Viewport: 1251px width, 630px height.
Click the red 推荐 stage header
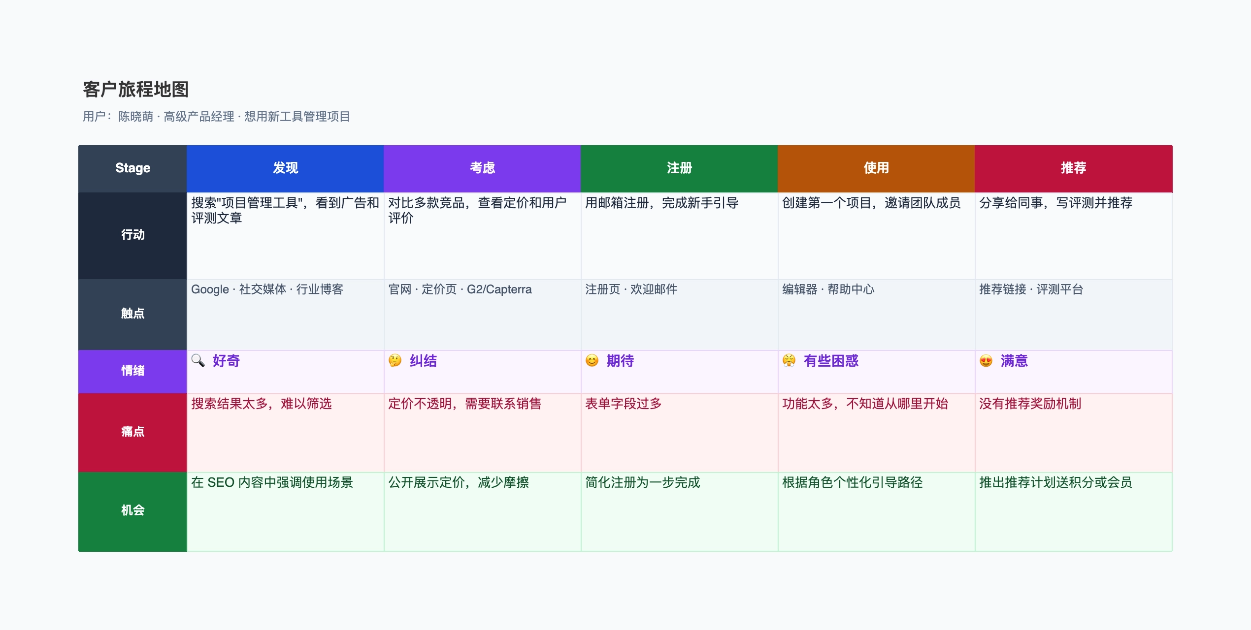coord(1073,168)
